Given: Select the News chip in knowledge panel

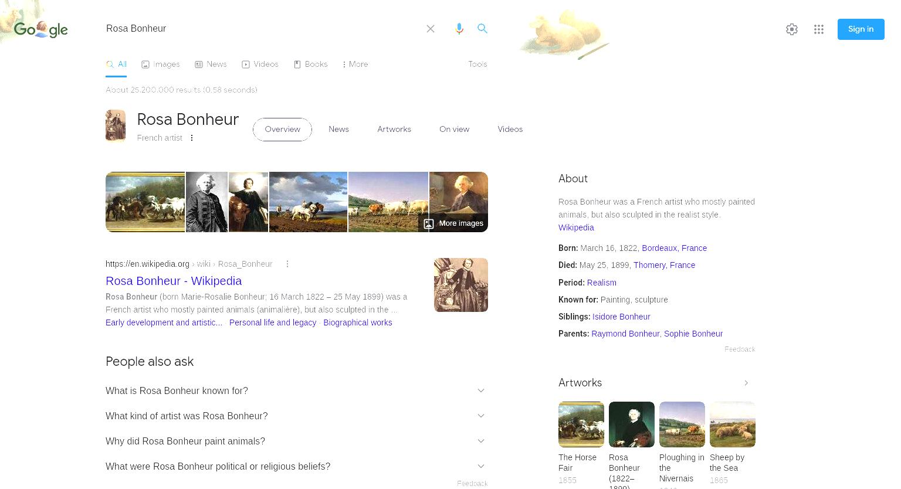Looking at the screenshot, I should (338, 130).
